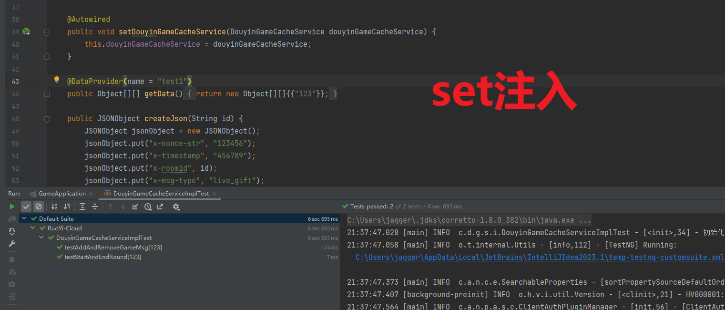Go to next failed test arrow
The height and width of the screenshot is (310, 725).
[x=123, y=207]
